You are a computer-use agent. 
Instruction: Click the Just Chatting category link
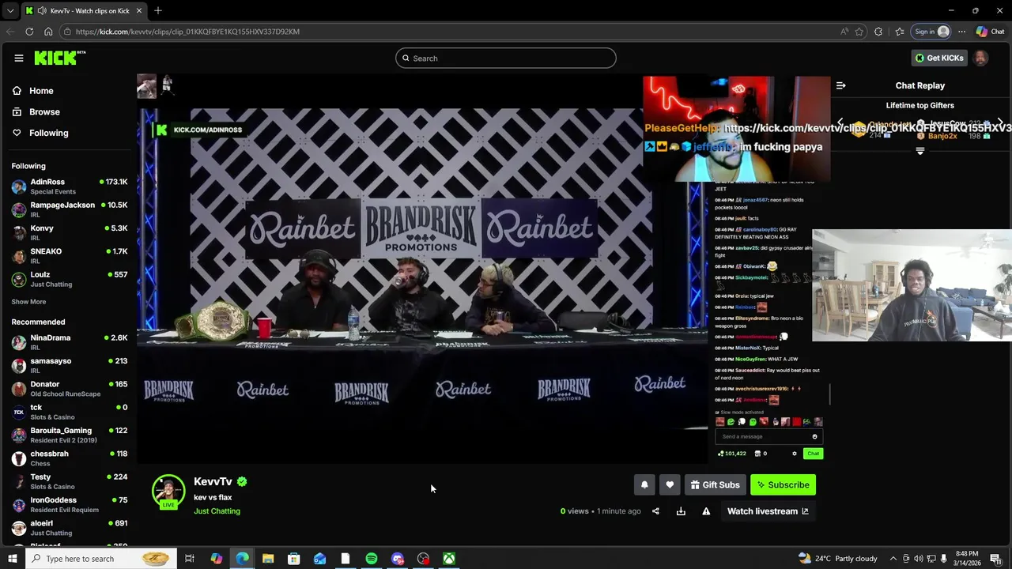click(217, 511)
